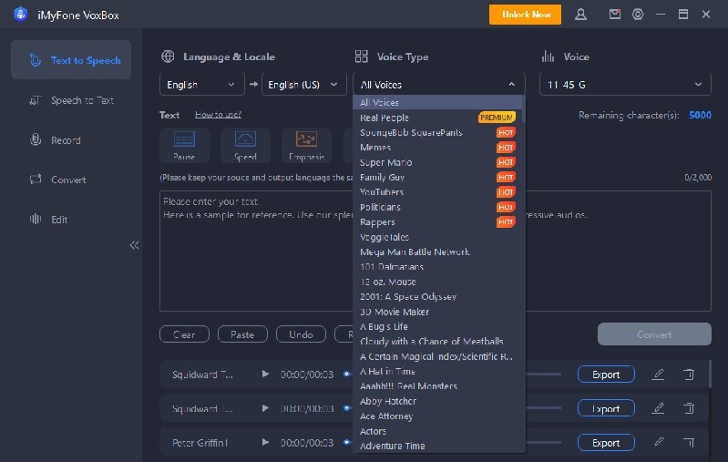
Task: Select SpongeBob SquarePants voice type
Action: click(437, 132)
